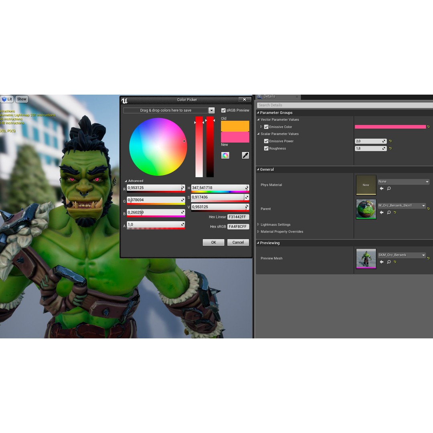Click the New pink color swatch
The image size is (433, 433).
click(x=235, y=137)
